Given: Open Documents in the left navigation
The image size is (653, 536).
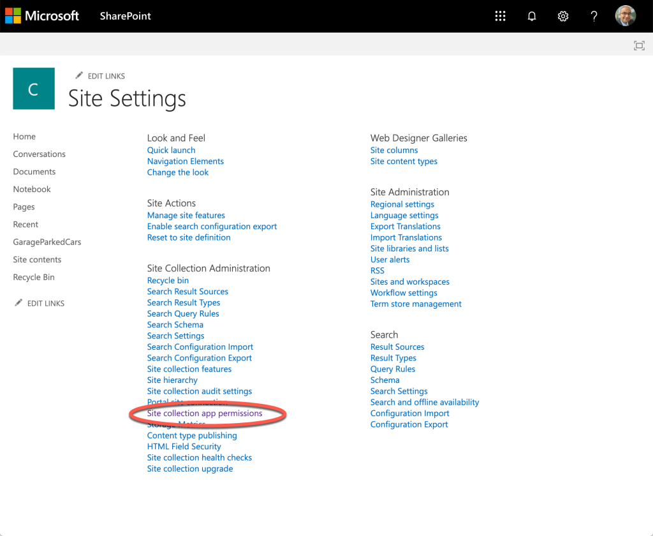Looking at the screenshot, I should [34, 172].
